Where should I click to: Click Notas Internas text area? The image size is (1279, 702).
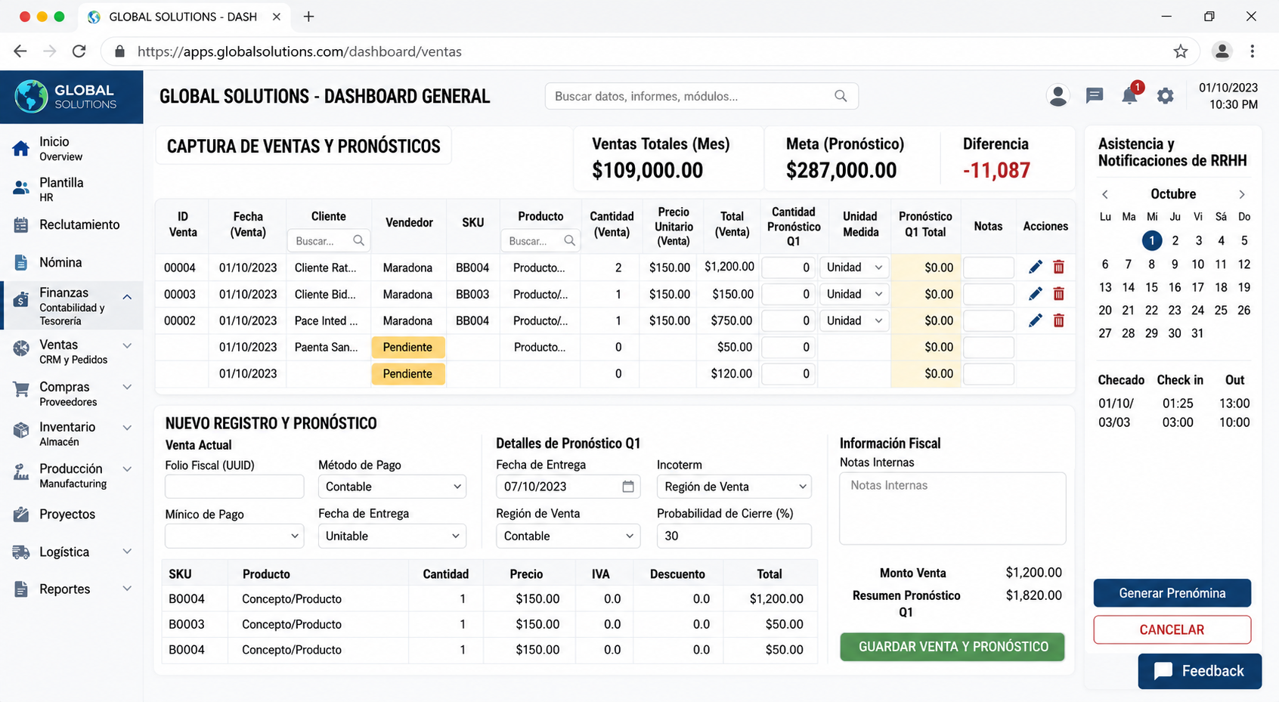click(952, 509)
